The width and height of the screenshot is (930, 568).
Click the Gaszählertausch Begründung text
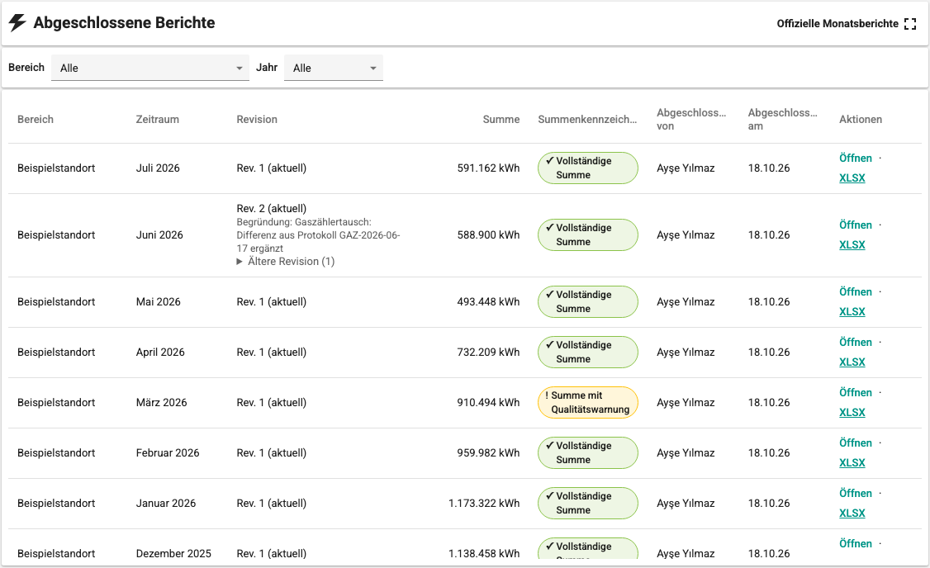click(x=319, y=235)
